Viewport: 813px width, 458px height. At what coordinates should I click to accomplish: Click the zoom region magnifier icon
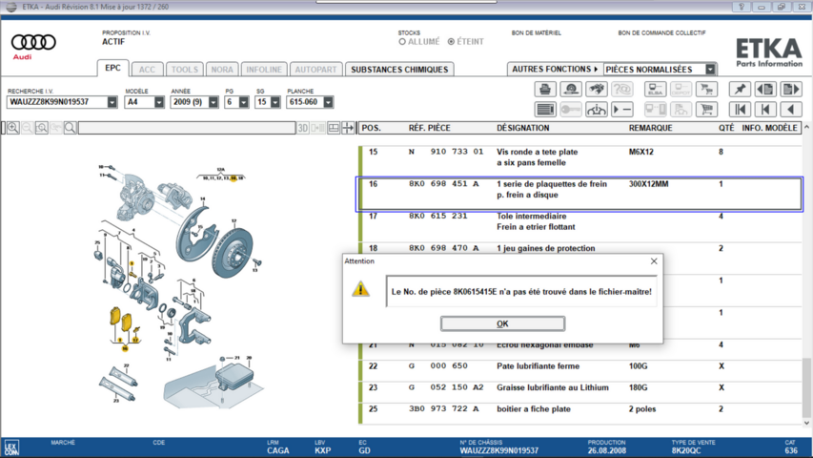(x=42, y=128)
